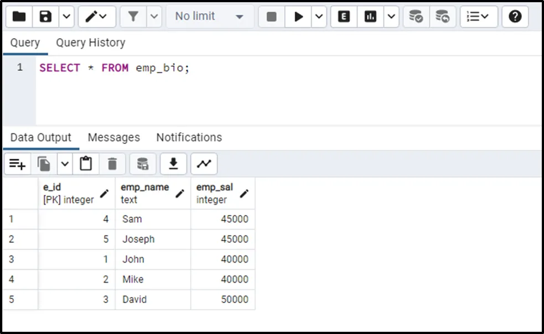Viewport: 544px width, 334px height.
Task: Open the Help question mark icon
Action: (x=515, y=17)
